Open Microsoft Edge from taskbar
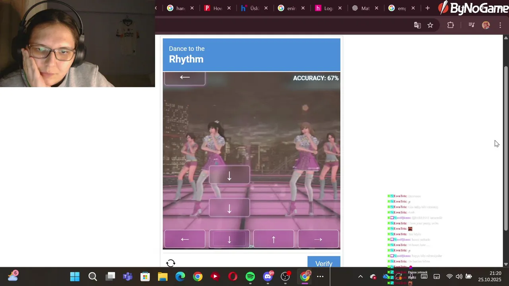Viewport: 509px width, 286px height. [x=180, y=276]
